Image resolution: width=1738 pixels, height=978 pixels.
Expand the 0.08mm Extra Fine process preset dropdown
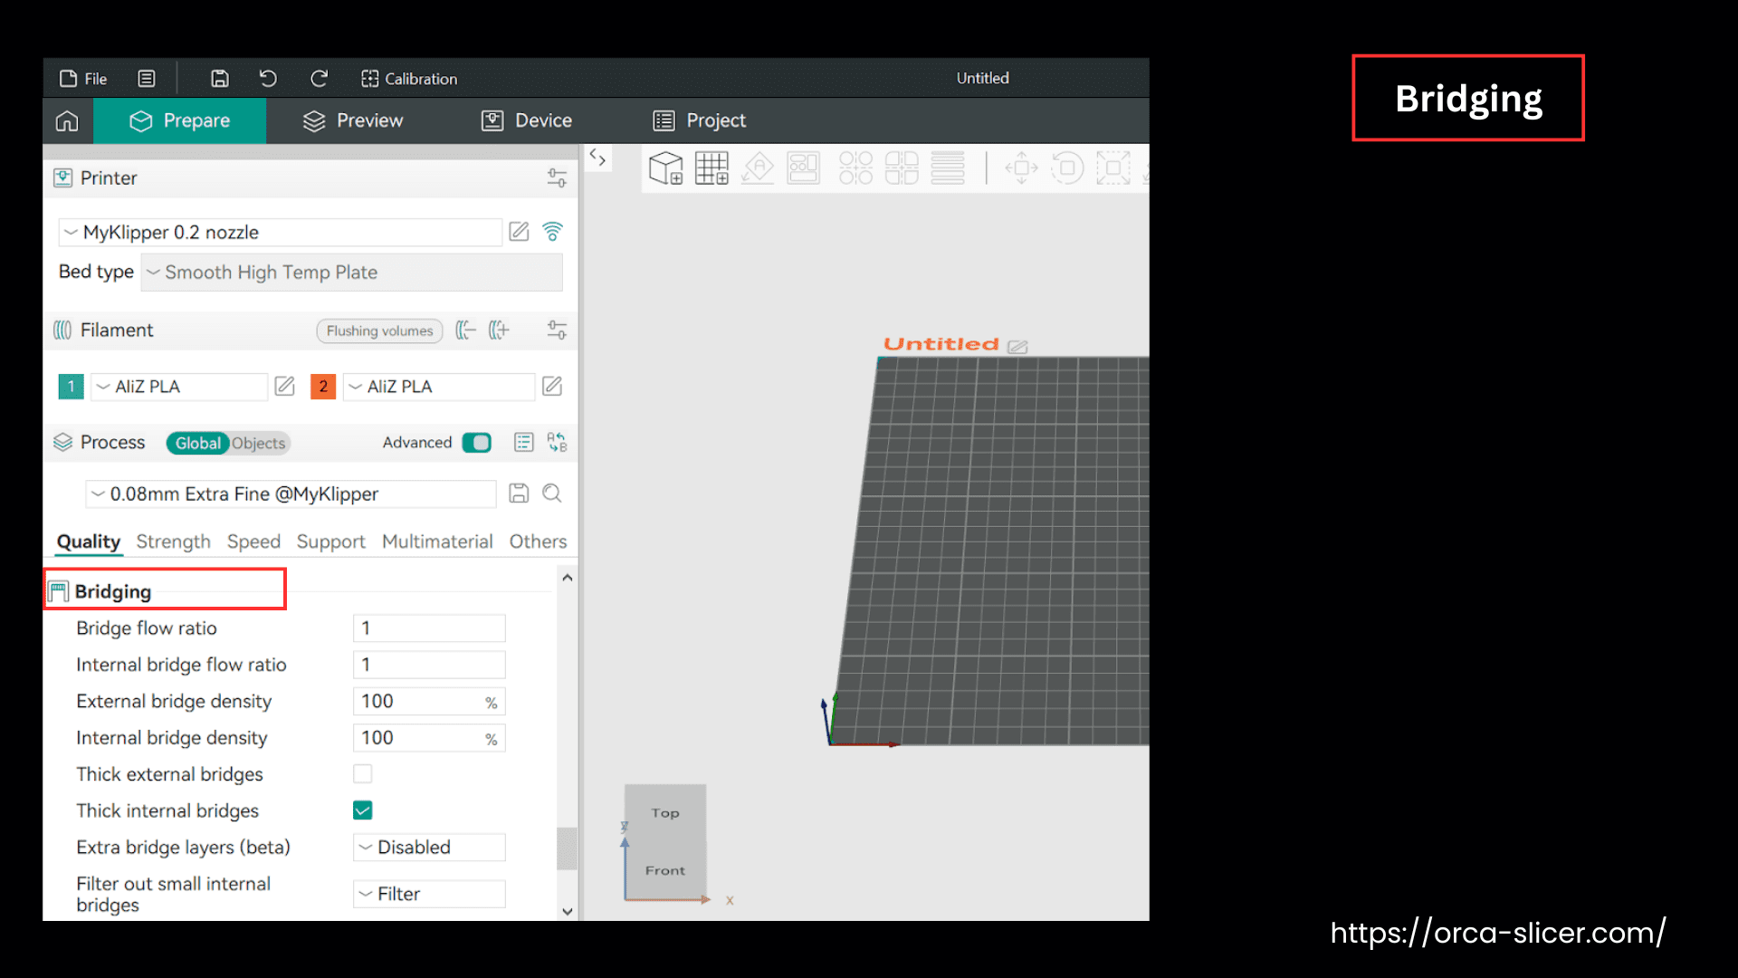point(290,494)
